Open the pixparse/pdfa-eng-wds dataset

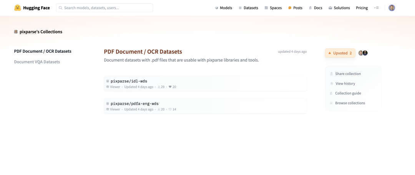pyautogui.click(x=134, y=104)
